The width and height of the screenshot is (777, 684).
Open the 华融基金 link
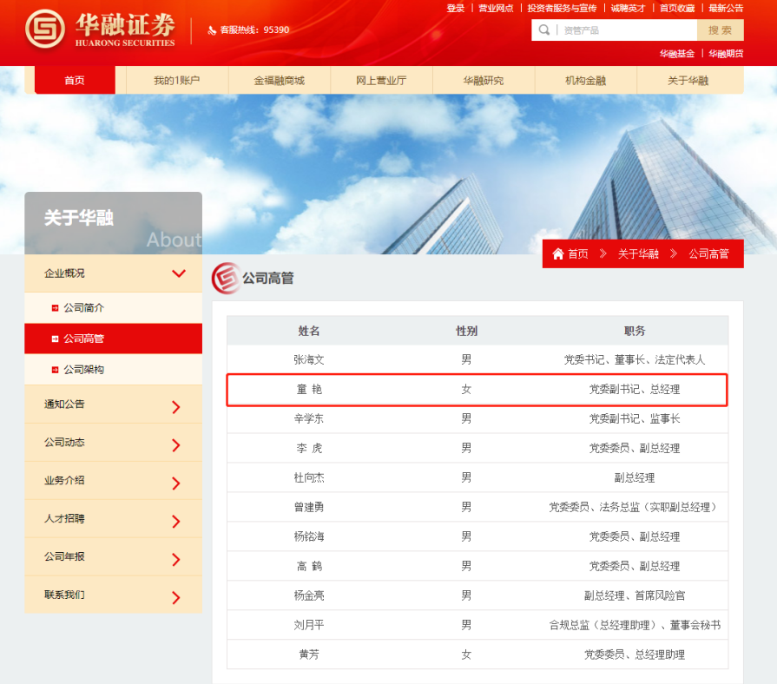tap(676, 54)
